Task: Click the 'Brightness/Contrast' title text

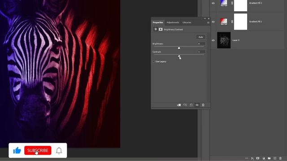Action: coord(174,30)
